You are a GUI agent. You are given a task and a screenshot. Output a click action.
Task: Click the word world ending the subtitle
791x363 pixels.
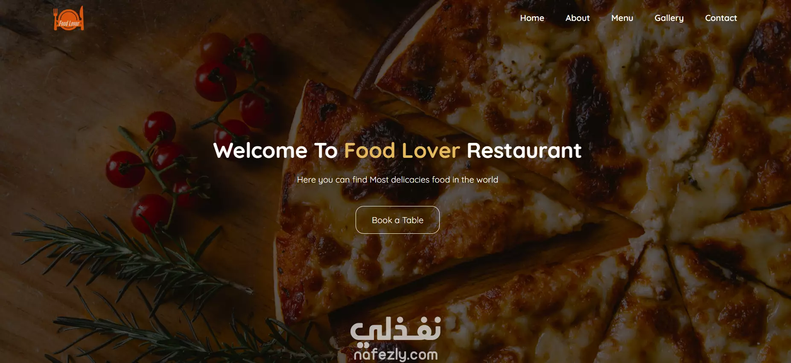[487, 180]
